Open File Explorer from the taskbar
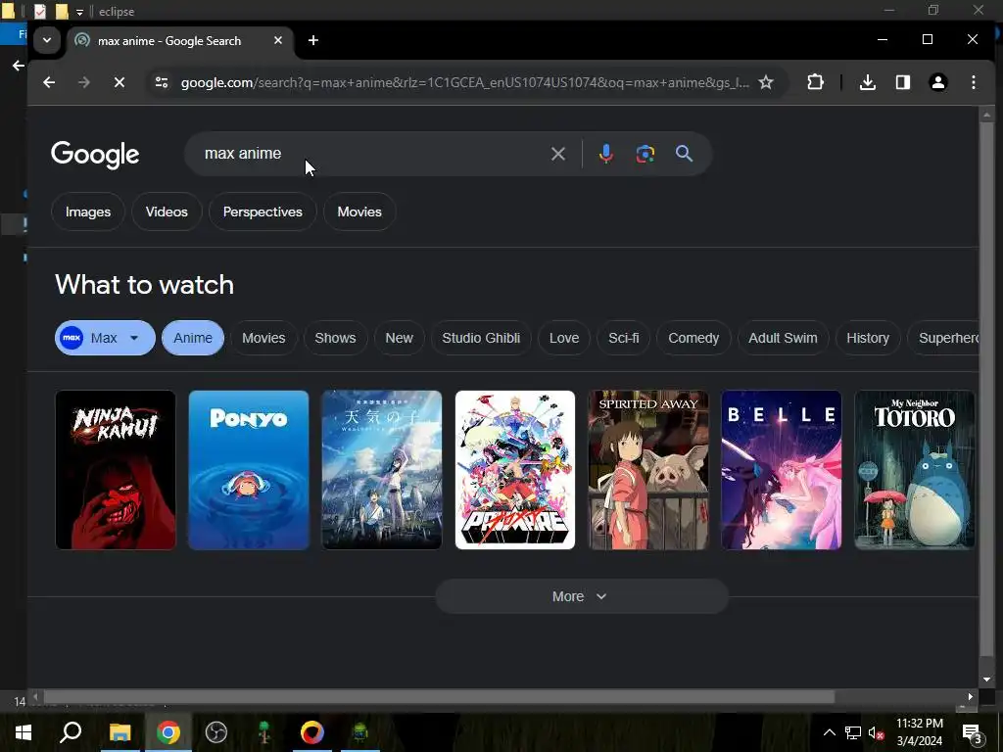Image resolution: width=1003 pixels, height=752 pixels. (119, 732)
